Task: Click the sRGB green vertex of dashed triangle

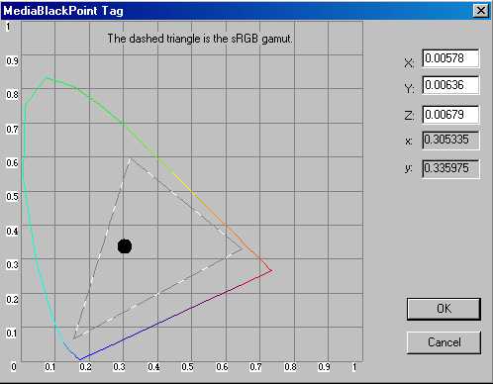Action: point(131,159)
